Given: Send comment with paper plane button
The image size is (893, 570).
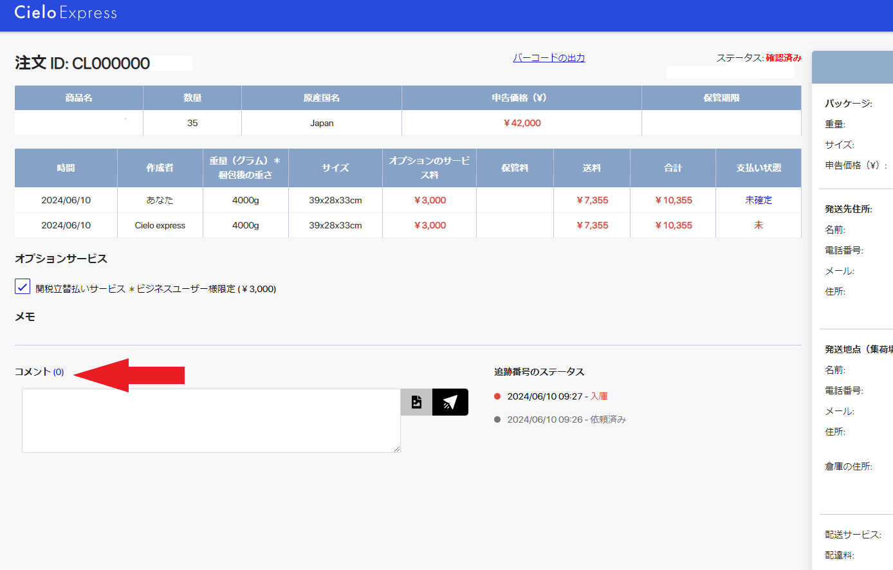Looking at the screenshot, I should (450, 402).
